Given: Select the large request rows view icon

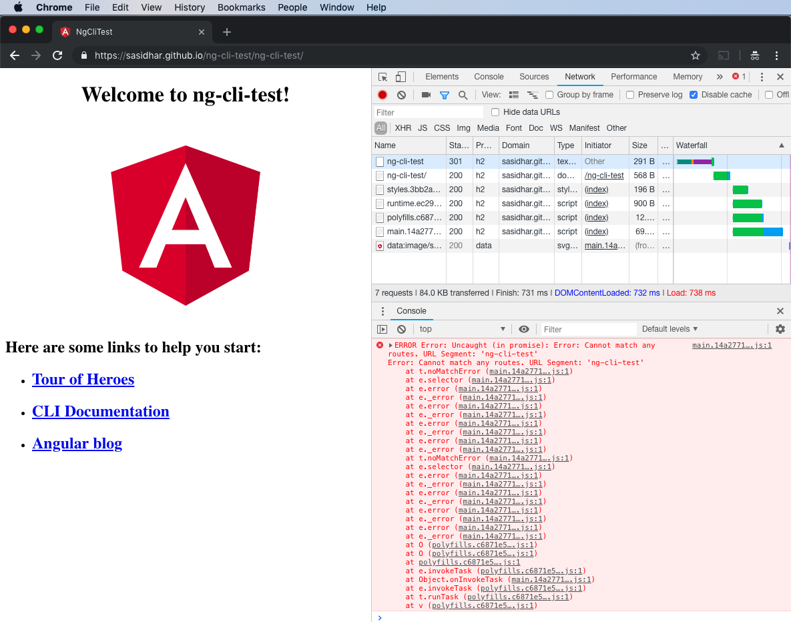Looking at the screenshot, I should [513, 95].
